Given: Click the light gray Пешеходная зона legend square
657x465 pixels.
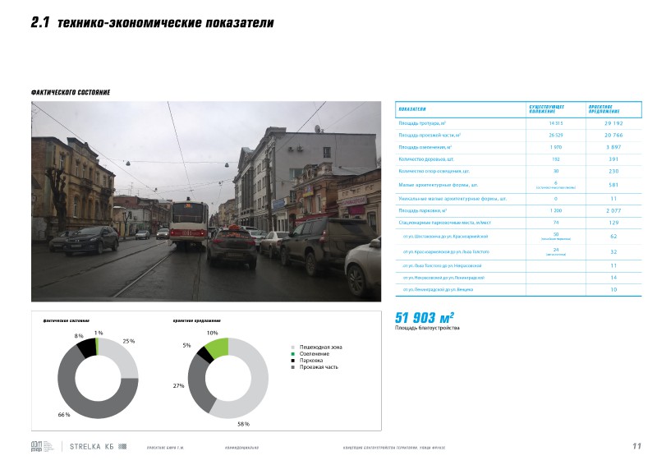Looking at the screenshot, I should coord(293,348).
